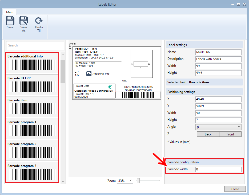Click the Save icon
Screen dimensions: 249x195
click(10, 21)
